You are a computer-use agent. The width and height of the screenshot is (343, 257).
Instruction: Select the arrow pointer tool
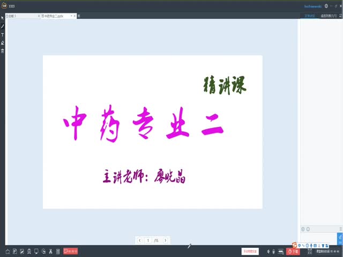coord(2,18)
